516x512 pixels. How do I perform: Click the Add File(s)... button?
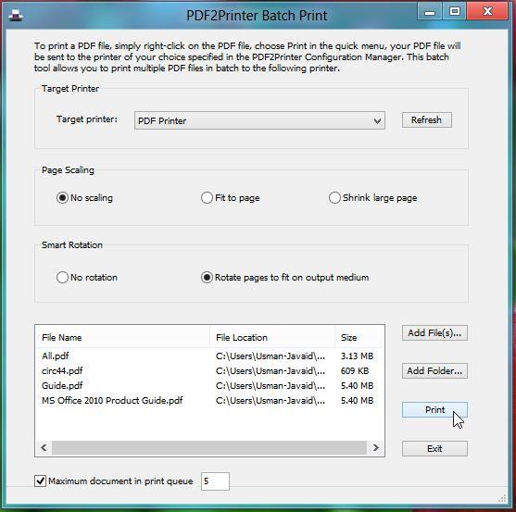(x=434, y=333)
